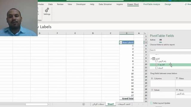Screen dimensions: 191x107
Task: Click the select-all corner of the worksheet
Action: (145, 33)
